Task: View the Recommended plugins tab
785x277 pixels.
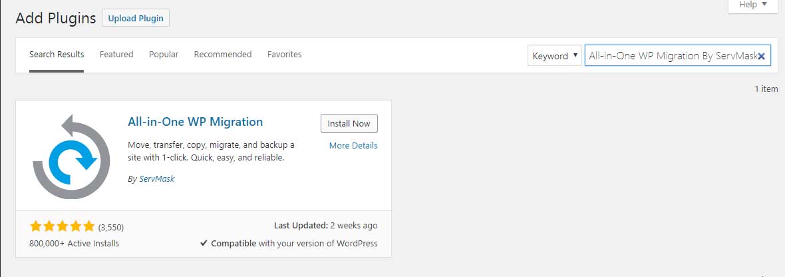Action: [x=223, y=54]
